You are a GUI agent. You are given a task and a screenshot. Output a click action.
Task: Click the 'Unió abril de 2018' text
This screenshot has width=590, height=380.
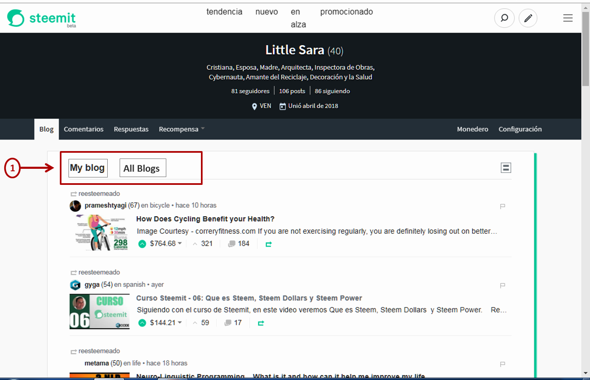coord(313,106)
